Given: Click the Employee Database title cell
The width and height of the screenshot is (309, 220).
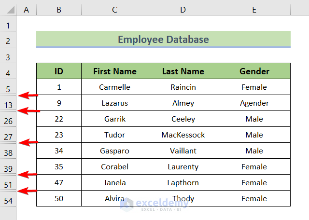Looking at the screenshot, I should 163,40.
